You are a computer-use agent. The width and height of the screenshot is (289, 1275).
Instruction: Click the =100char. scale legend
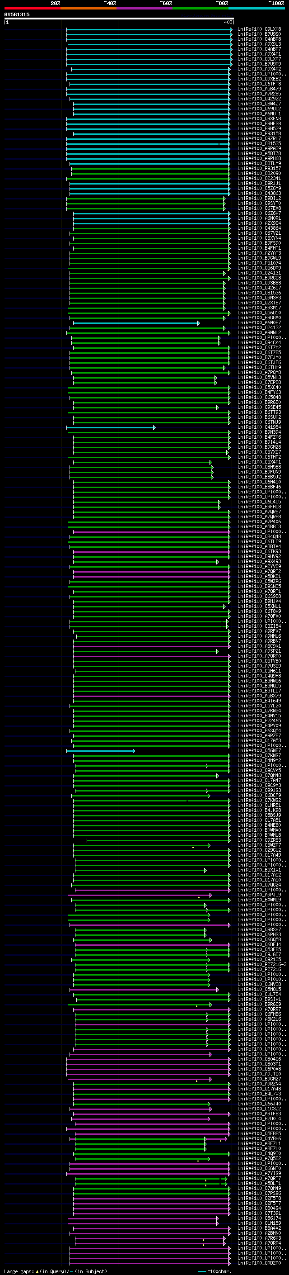[x=214, y=1271]
